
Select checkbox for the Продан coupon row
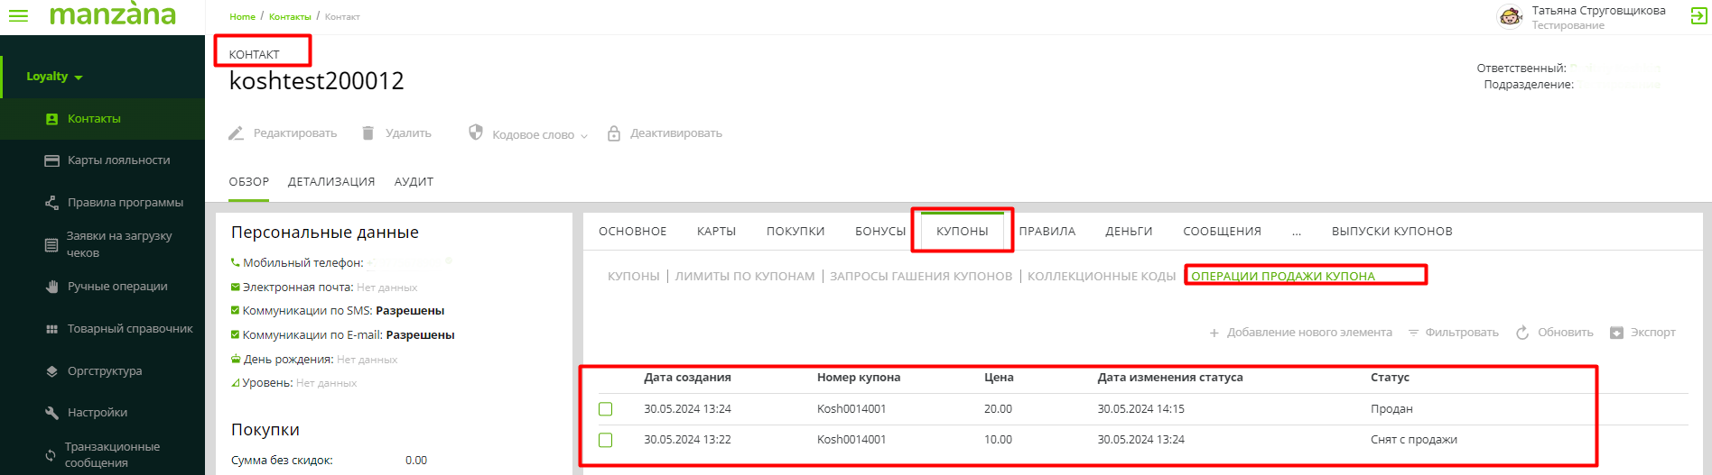tap(606, 409)
